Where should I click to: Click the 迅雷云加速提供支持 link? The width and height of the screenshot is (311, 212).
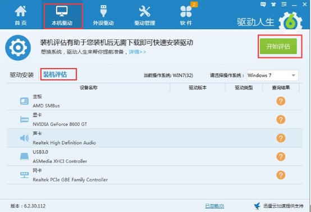coord(283,206)
